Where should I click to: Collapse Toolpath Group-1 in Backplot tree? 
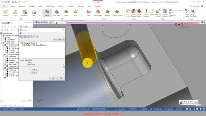point(21,43)
